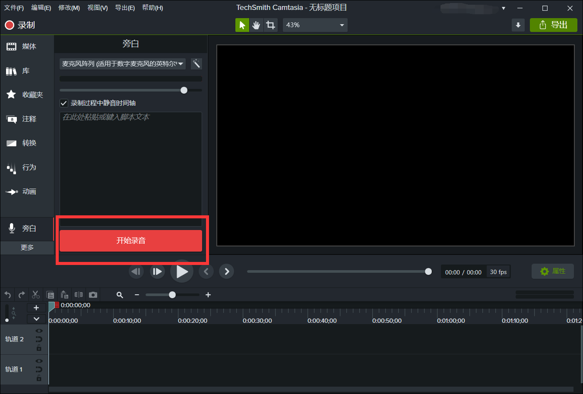Open the 动画 animations tab
Viewport: 583px width, 394px height.
[27, 191]
